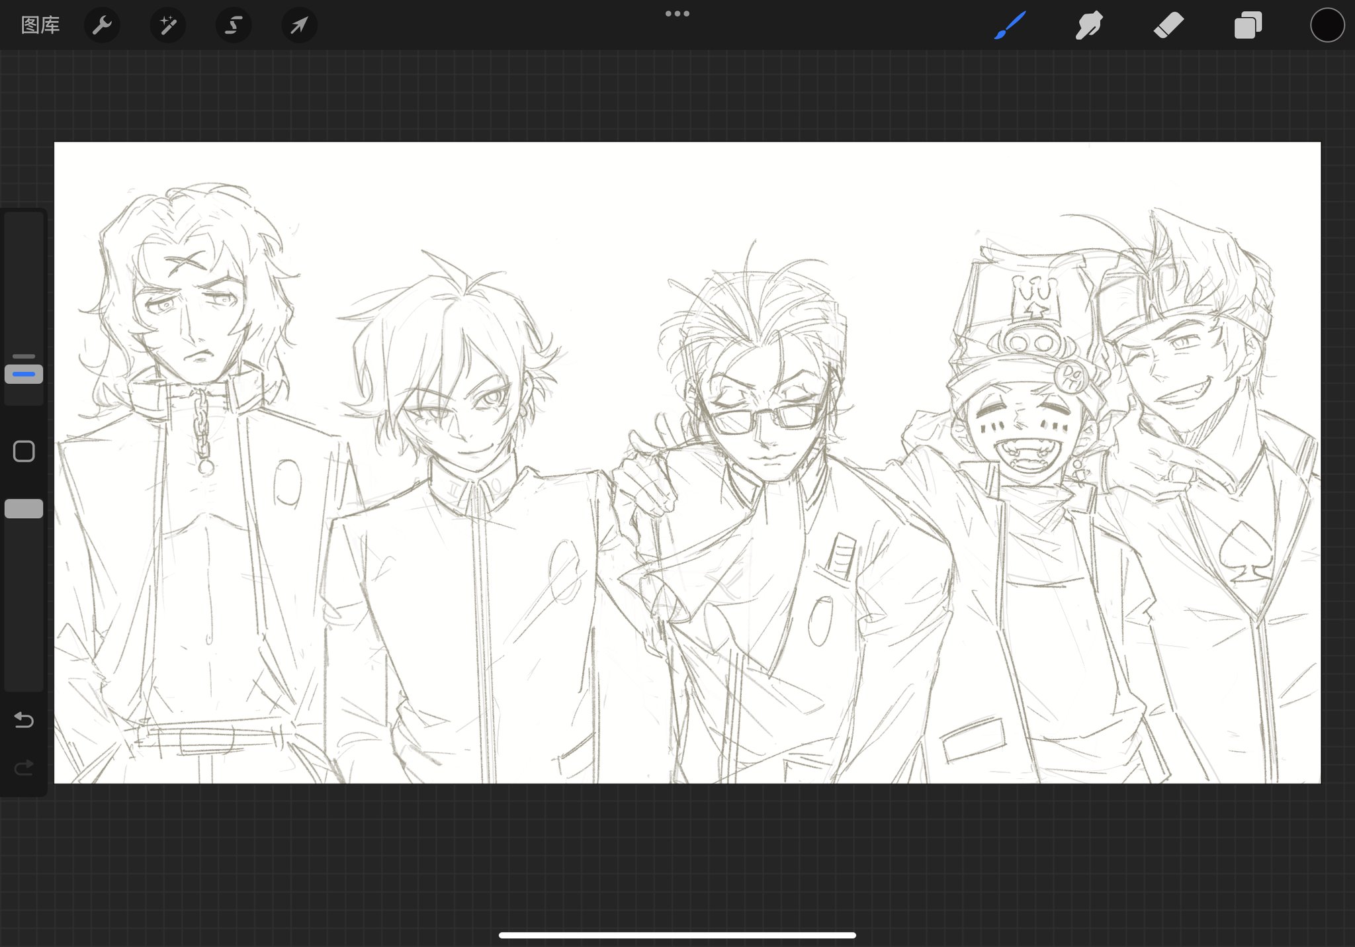This screenshot has height=947, width=1355.
Task: Adjust the brush opacity slider handle
Action: tap(24, 508)
